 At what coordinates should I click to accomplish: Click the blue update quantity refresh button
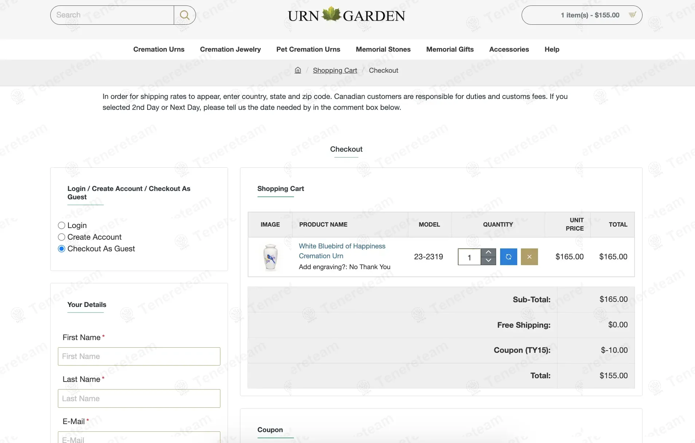(x=509, y=257)
